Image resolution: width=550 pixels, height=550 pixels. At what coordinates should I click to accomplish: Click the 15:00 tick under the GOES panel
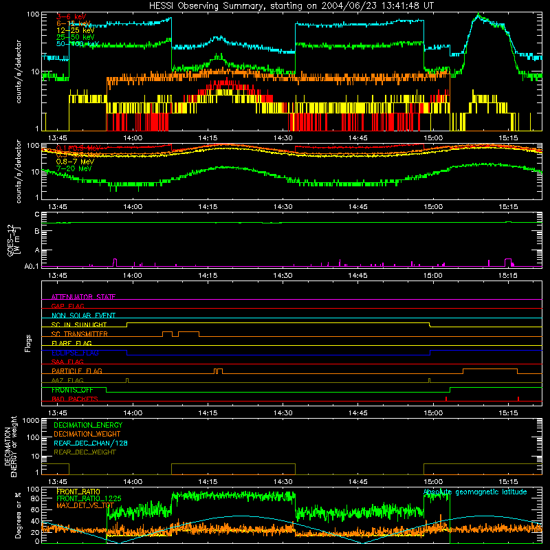click(x=433, y=276)
